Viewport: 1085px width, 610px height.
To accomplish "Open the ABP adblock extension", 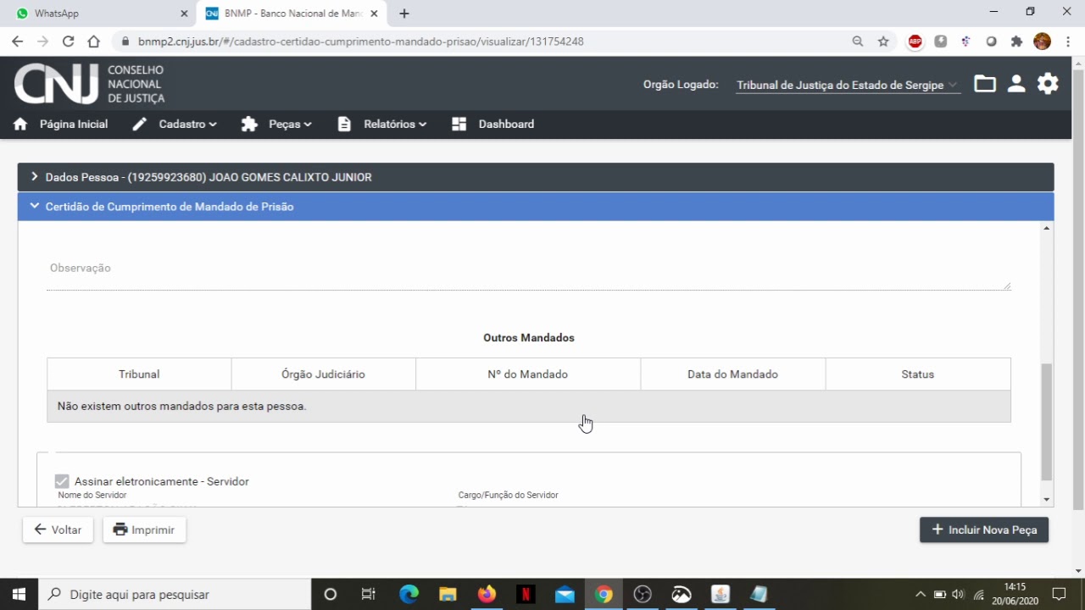I will coord(915,42).
